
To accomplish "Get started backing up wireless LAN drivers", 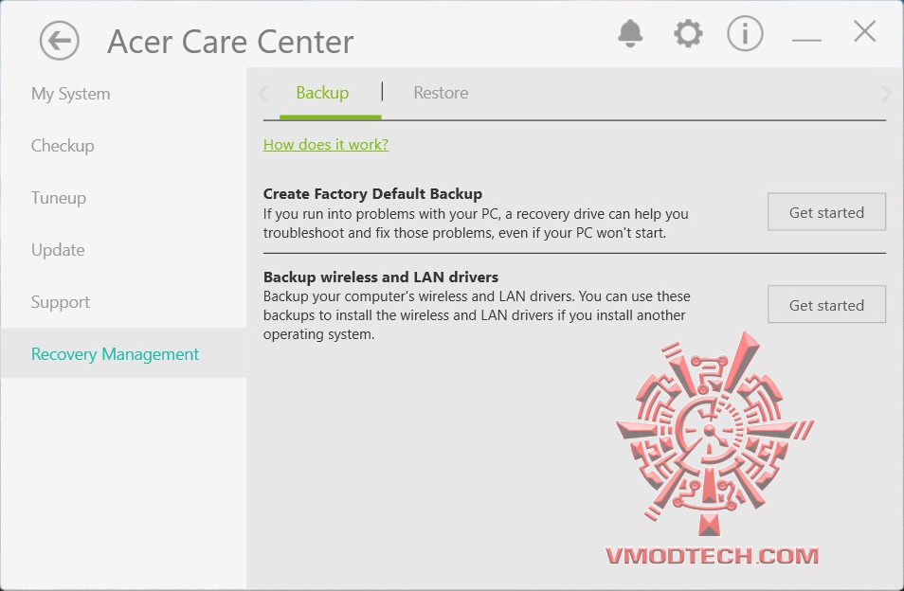I will 826,305.
